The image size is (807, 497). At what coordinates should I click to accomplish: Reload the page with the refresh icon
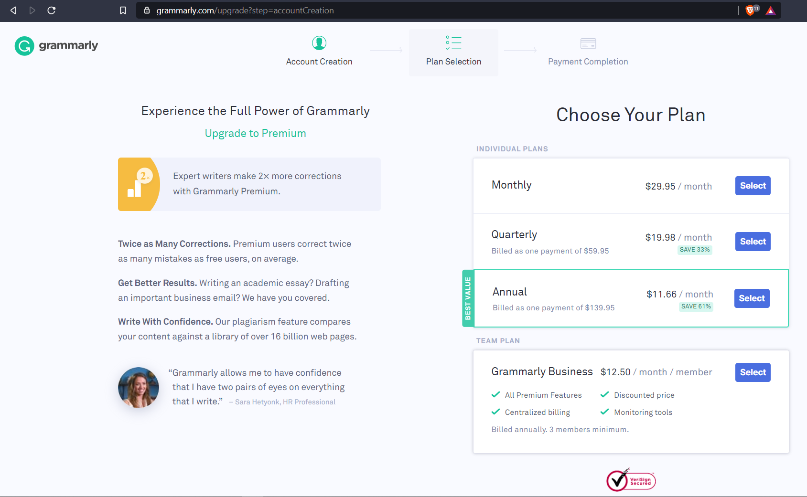point(52,10)
